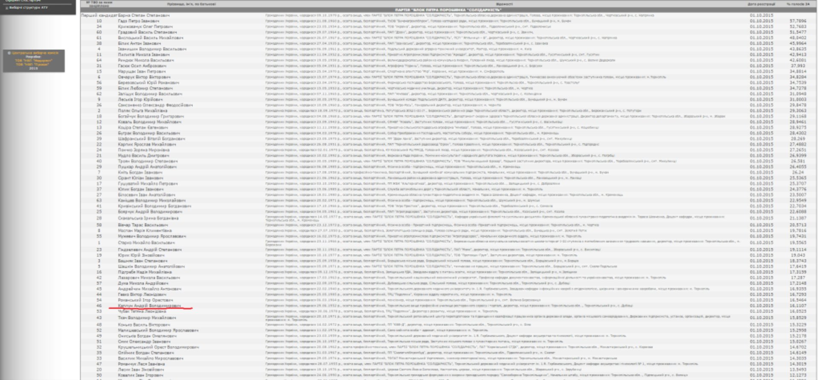This screenshot has height=380, width=819.
Task: Select name Мукевич Володимир Ярославович
Action: point(152,236)
